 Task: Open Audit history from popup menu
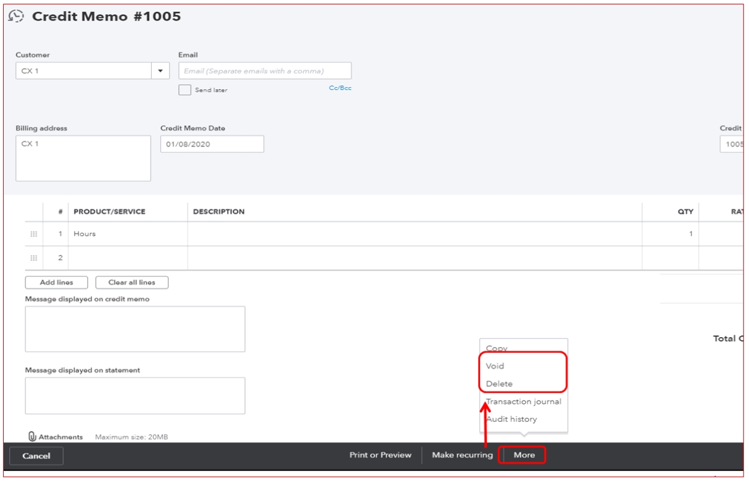click(511, 419)
